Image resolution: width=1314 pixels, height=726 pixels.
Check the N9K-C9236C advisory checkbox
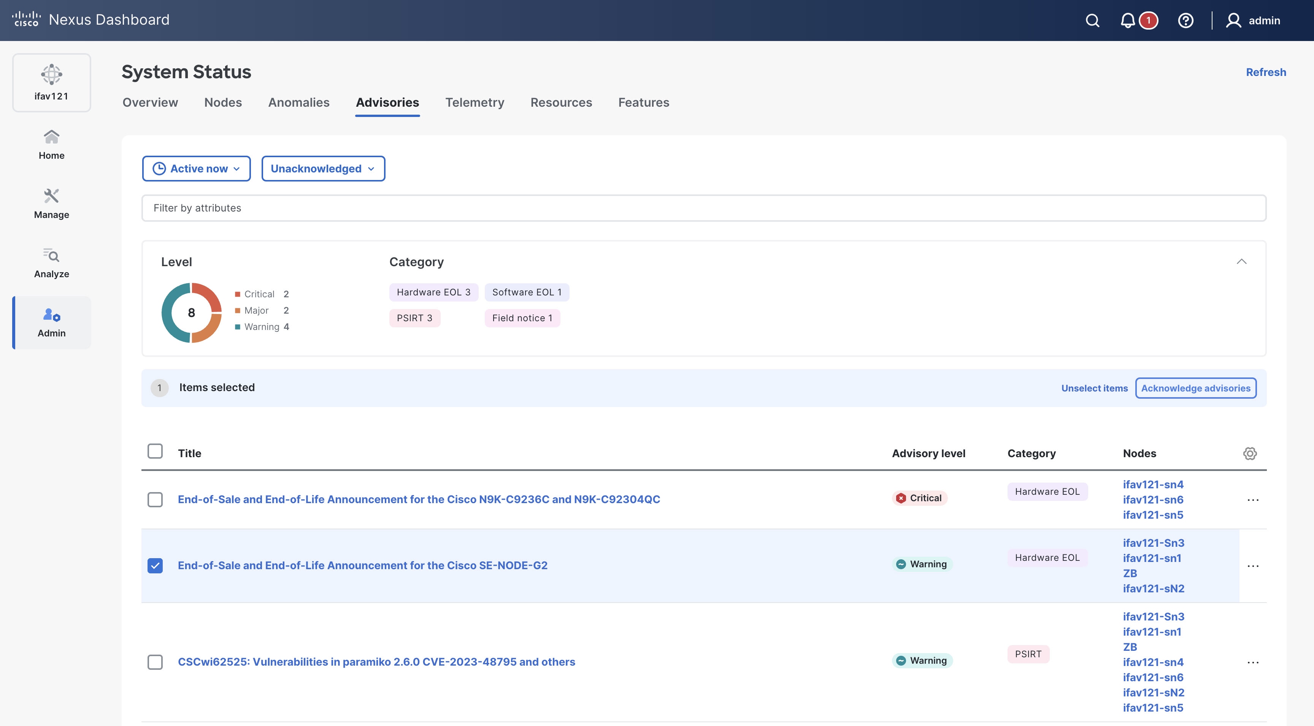(155, 500)
